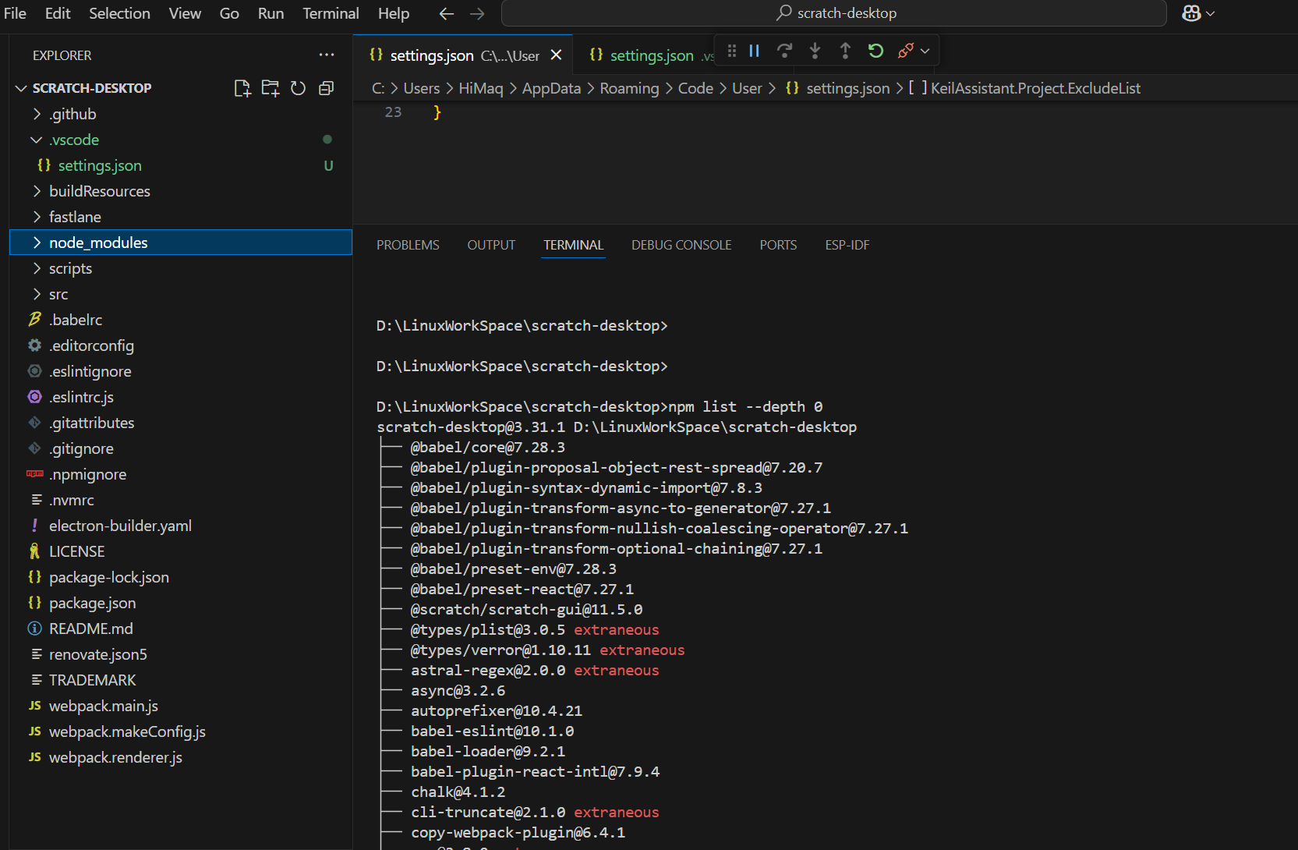Open package.json in Explorer
Screen dimensions: 1298x850
(x=181, y=603)
